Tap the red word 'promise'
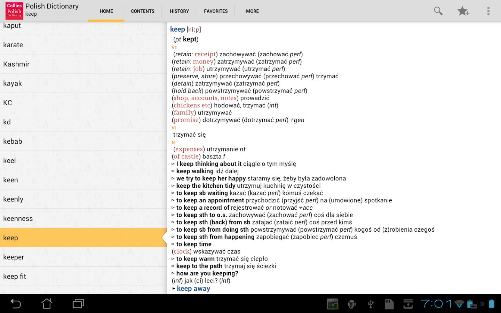Viewport: 501px width, 313px height. coord(186,120)
